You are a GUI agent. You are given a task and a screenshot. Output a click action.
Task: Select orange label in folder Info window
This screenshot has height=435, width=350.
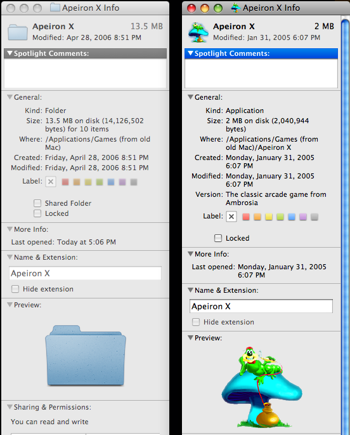(77, 182)
